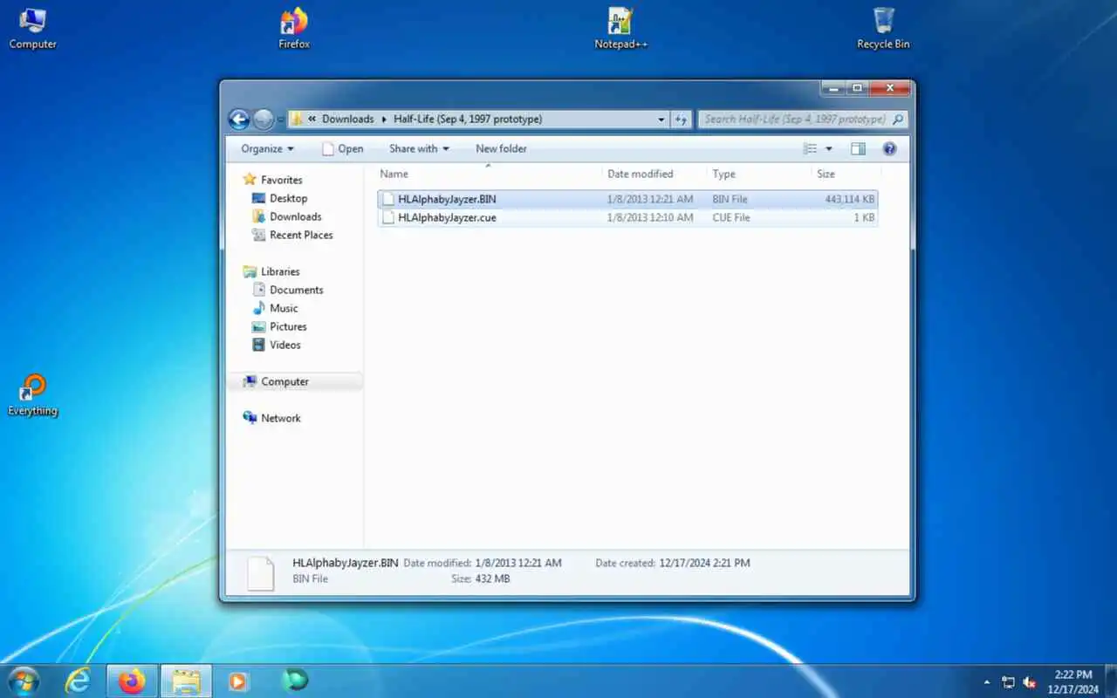Expand the address bar history dropdown
This screenshot has width=1117, height=698.
[x=661, y=120]
